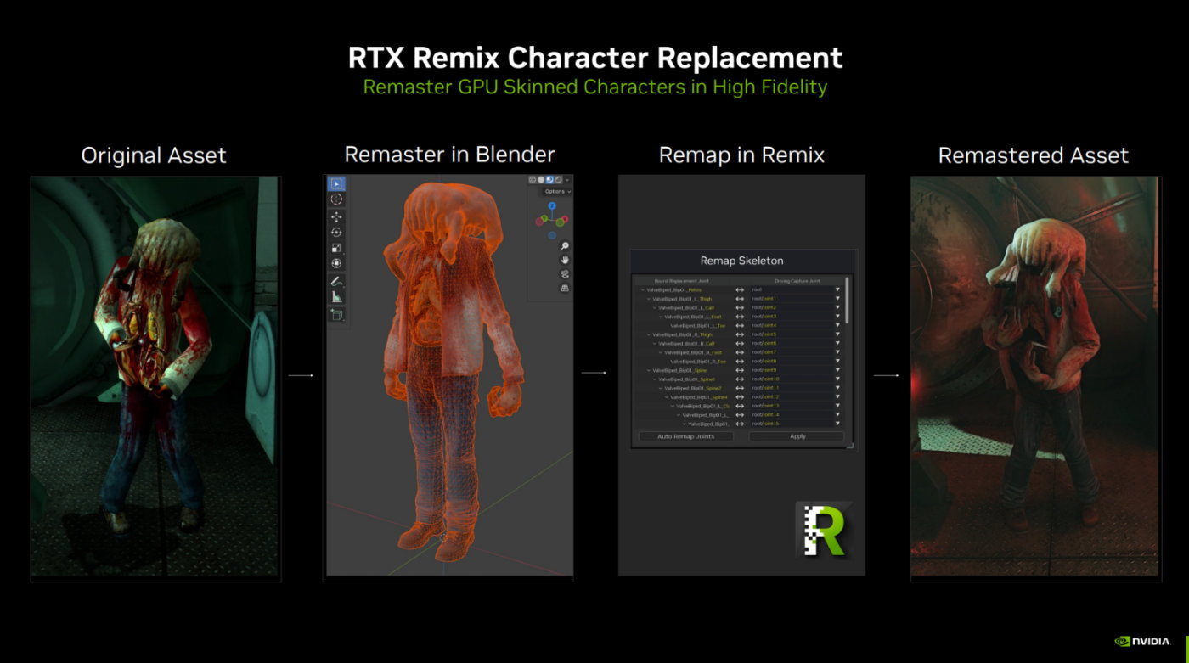1189x663 pixels.
Task: Switch viewport to rendered shading
Action: click(x=558, y=180)
